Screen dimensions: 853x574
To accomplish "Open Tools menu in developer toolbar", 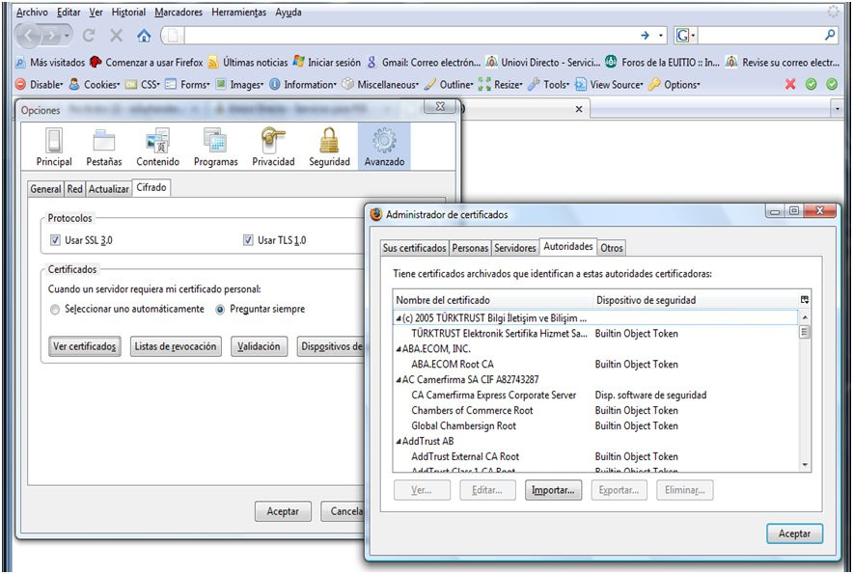I will 549,84.
